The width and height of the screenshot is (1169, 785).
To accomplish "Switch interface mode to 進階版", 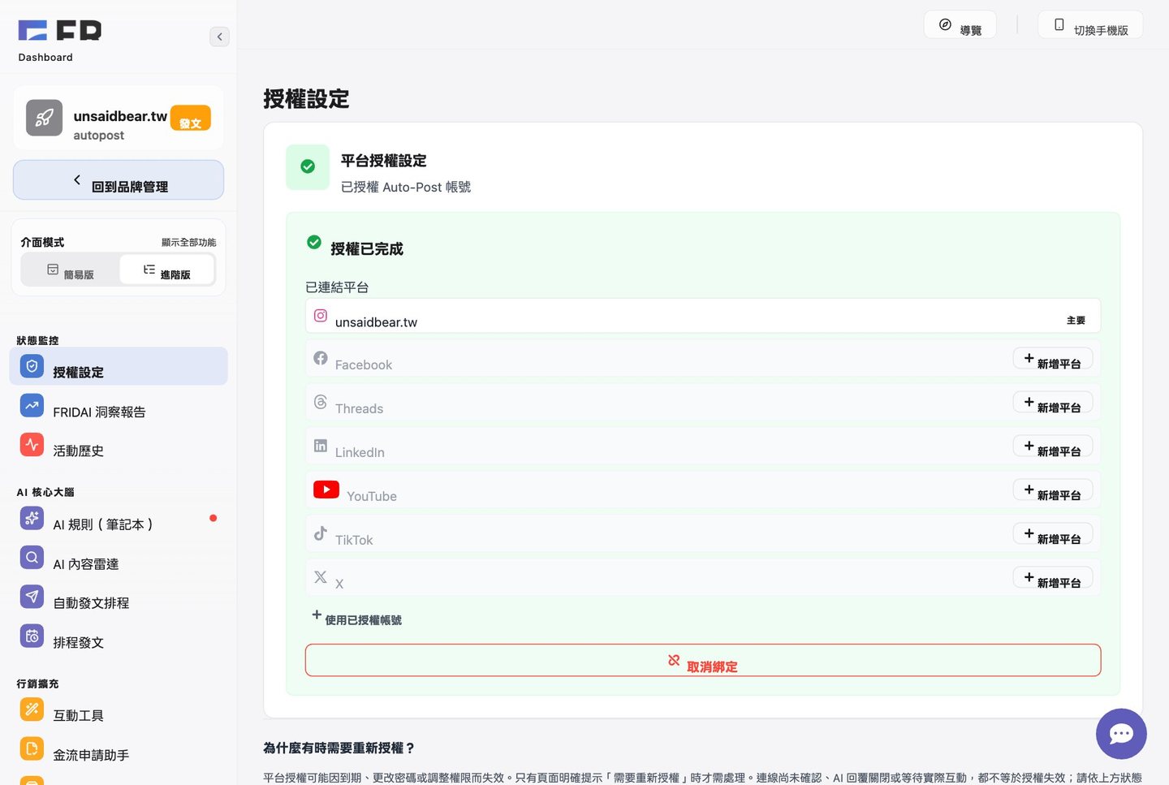I will click(167, 270).
